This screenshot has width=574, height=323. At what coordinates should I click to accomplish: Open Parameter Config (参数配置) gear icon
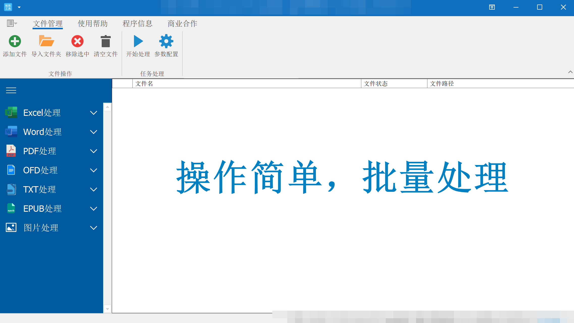(x=166, y=41)
